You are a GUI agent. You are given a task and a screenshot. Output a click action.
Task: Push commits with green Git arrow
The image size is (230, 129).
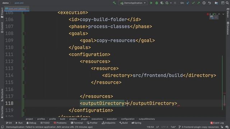[198, 3]
